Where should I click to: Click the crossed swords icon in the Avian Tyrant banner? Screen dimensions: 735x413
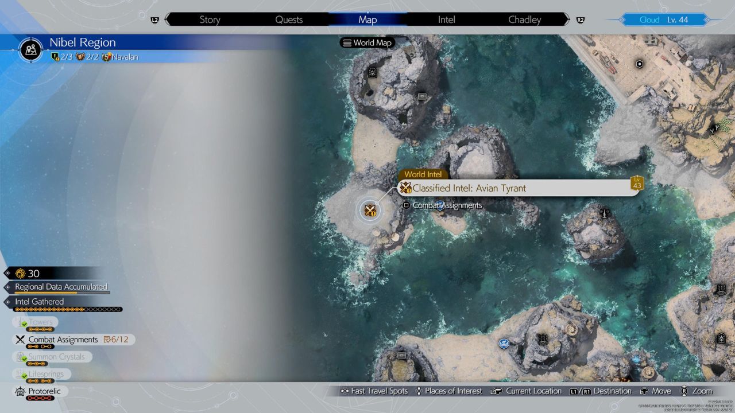point(406,188)
